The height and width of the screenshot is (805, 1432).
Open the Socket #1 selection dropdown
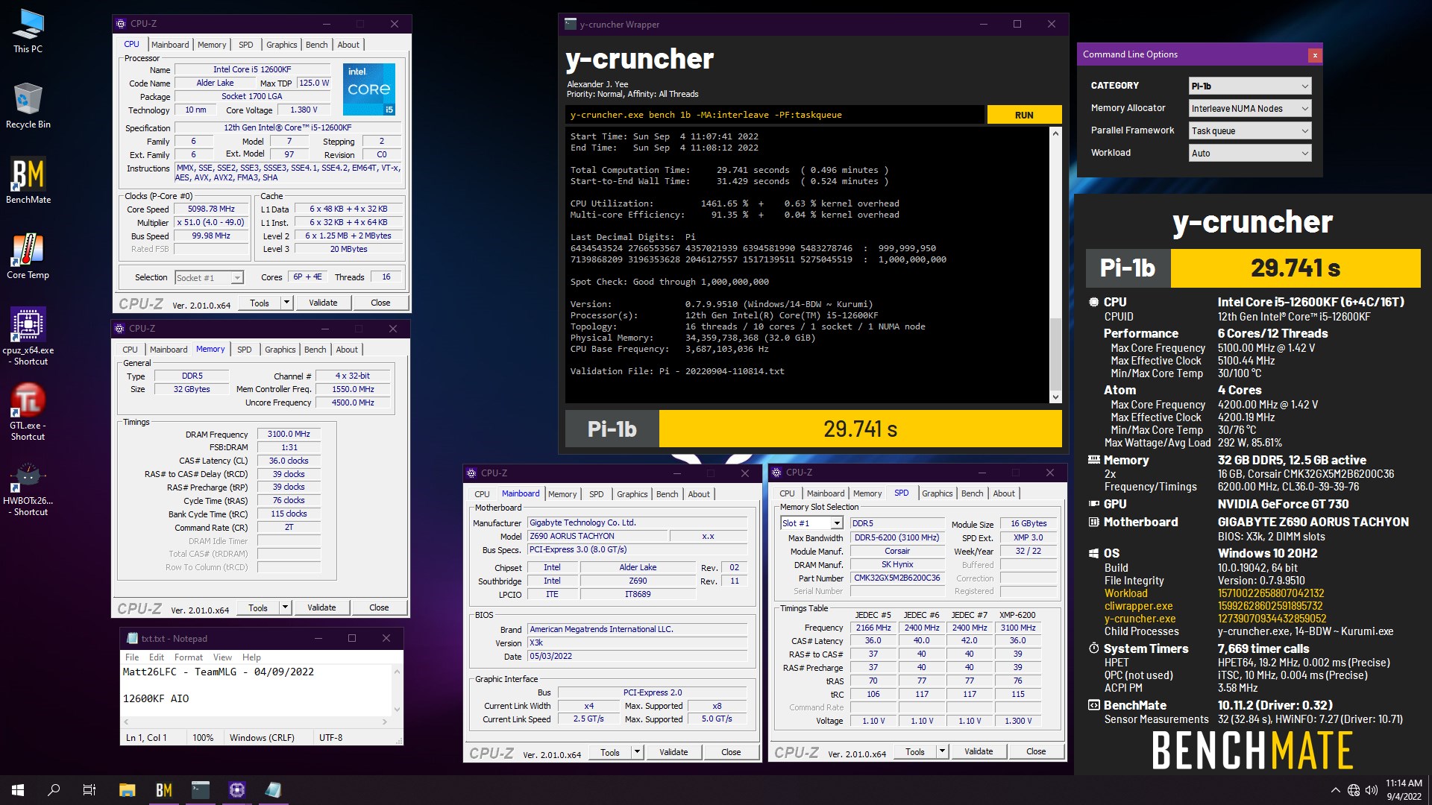click(209, 277)
